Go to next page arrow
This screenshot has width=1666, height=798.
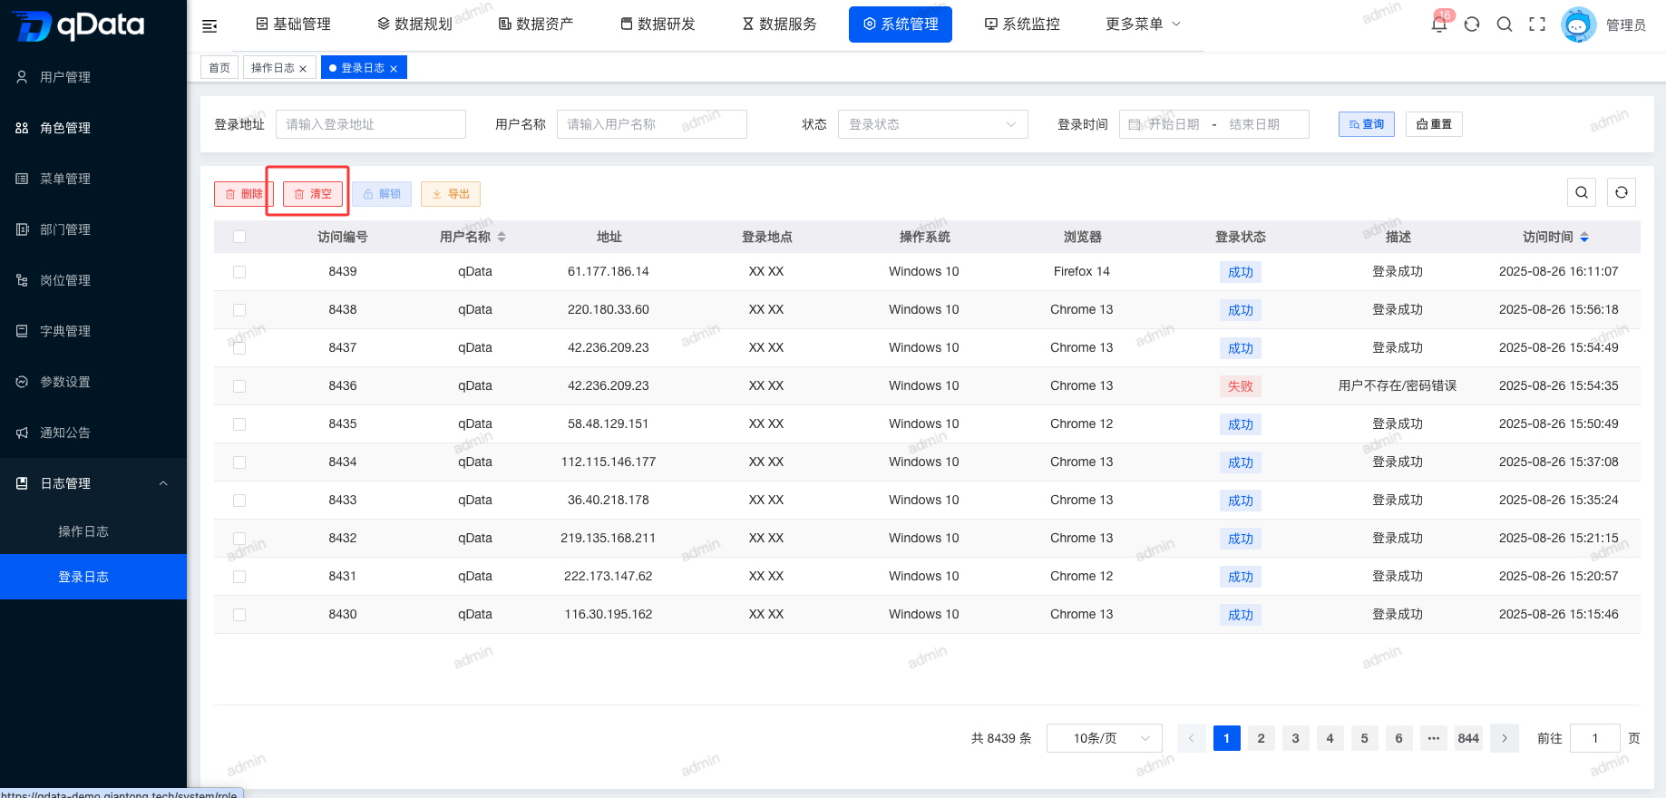point(1505,738)
